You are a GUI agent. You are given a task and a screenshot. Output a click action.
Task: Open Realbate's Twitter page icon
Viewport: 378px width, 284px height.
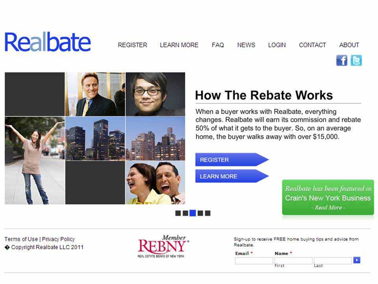(356, 60)
